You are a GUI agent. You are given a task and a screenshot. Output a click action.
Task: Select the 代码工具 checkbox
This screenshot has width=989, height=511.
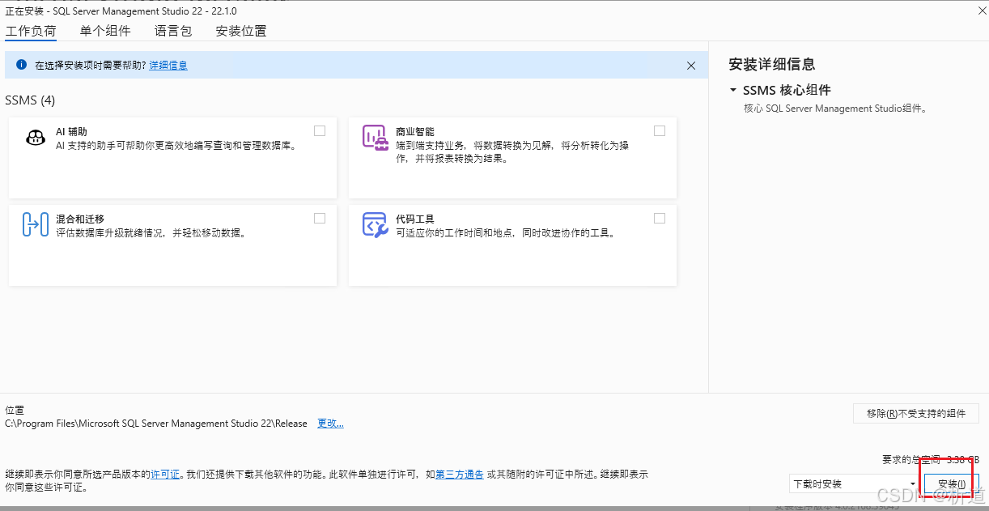(660, 218)
